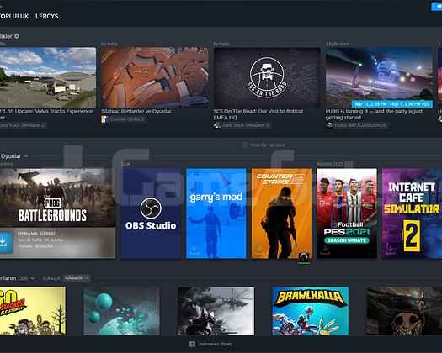
Task: Expand the game collection count chevron
Action: [x=33, y=278]
